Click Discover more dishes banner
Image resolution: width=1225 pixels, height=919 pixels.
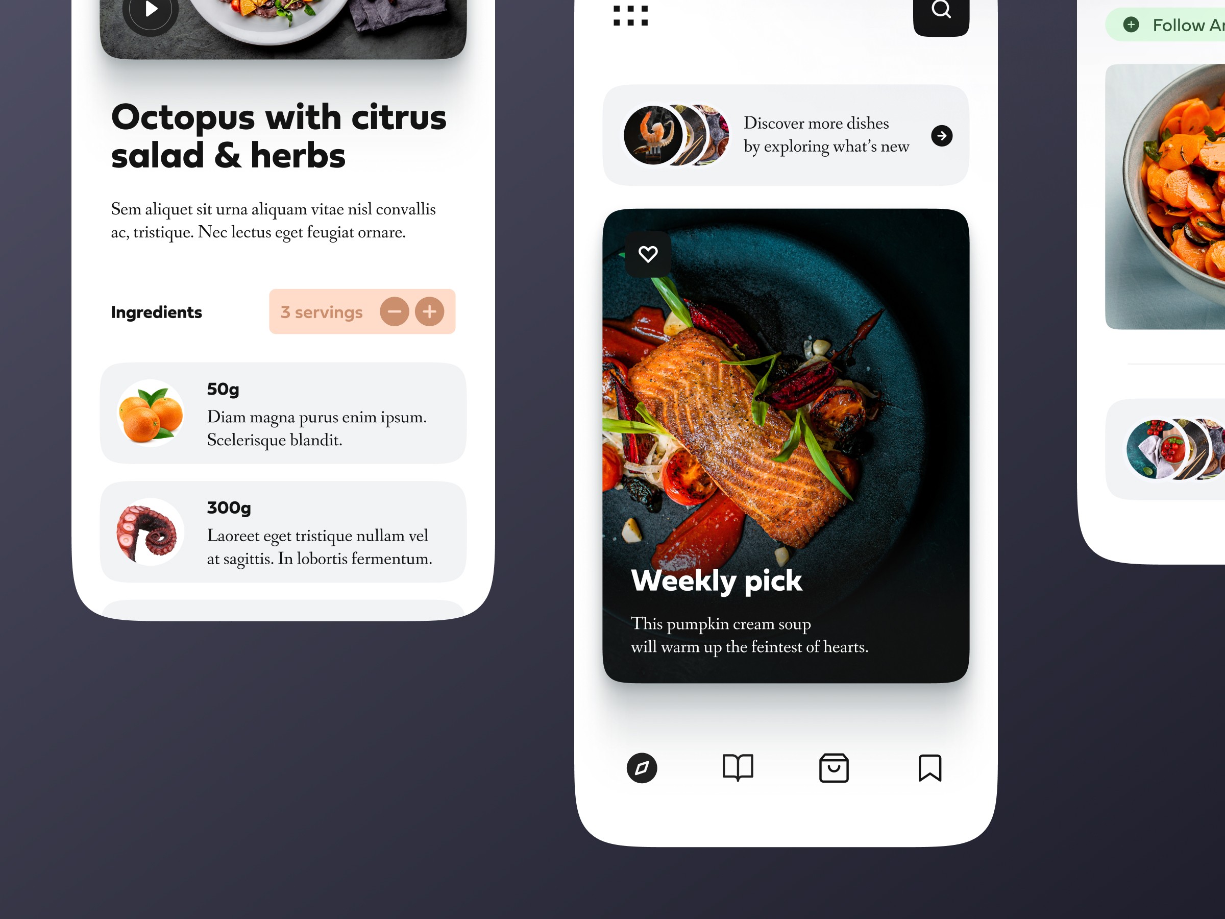click(x=783, y=135)
